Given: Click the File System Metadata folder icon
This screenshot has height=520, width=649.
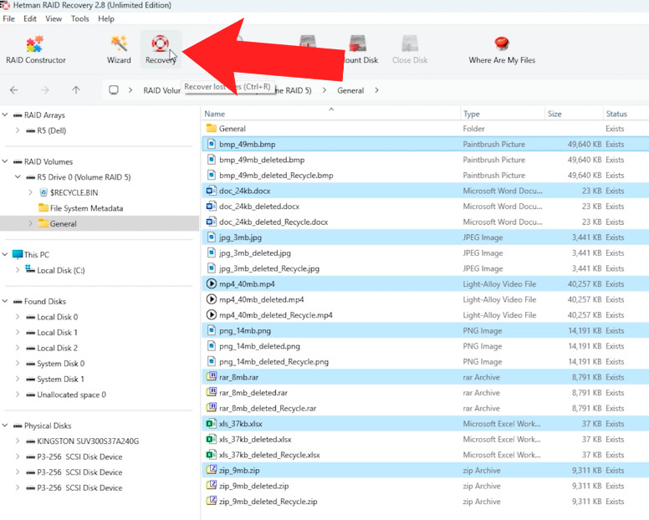Looking at the screenshot, I should click(x=43, y=207).
